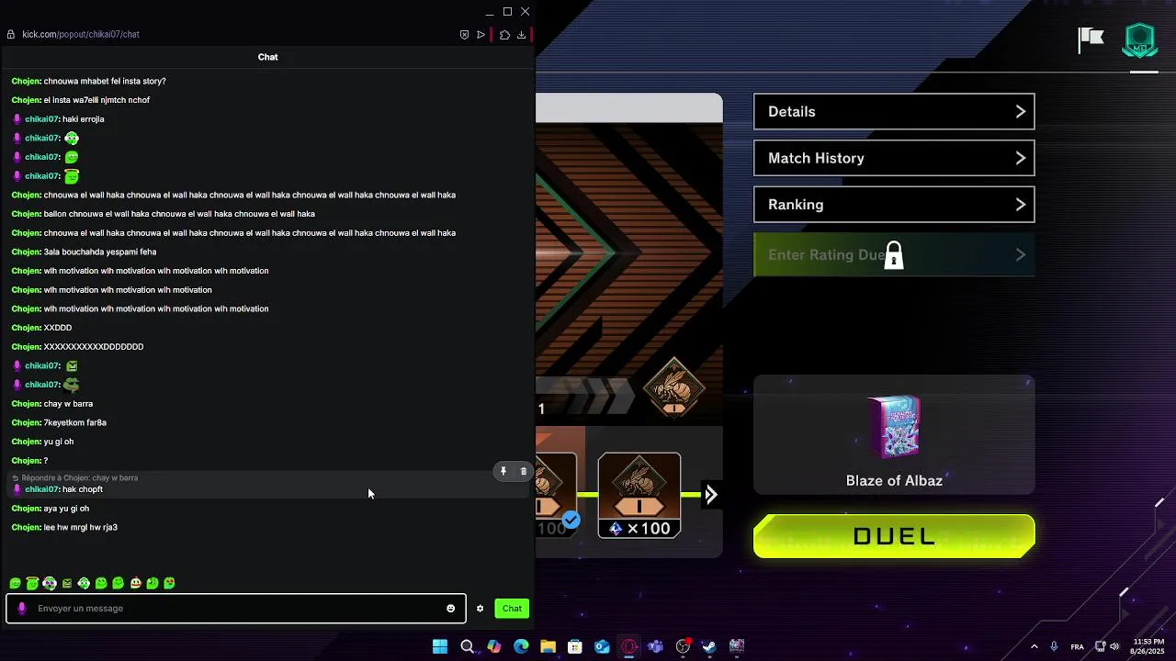The image size is (1176, 661).
Task: Click the white flag surrender icon
Action: pyautogui.click(x=1091, y=39)
